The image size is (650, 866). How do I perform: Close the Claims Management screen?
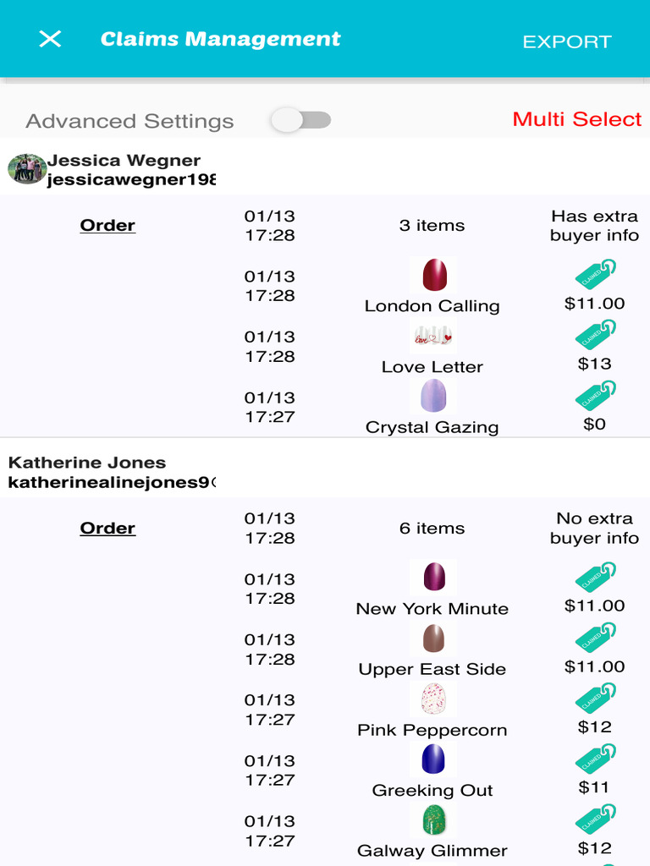click(x=51, y=39)
